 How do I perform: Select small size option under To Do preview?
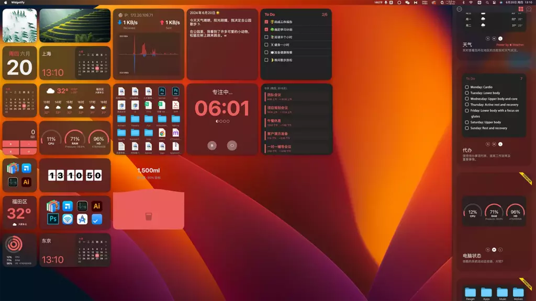point(488,144)
